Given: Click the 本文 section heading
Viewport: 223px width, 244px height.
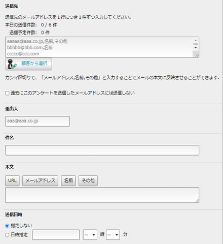Looking at the screenshot, I should pyautogui.click(x=10, y=167).
